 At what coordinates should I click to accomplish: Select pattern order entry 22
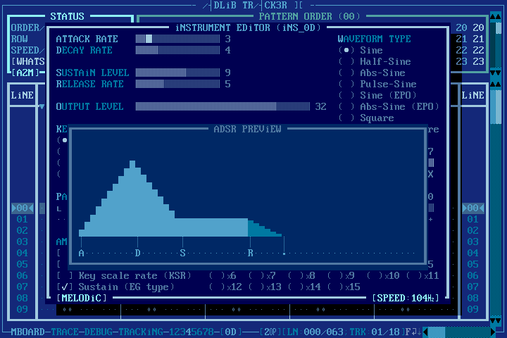(470, 50)
